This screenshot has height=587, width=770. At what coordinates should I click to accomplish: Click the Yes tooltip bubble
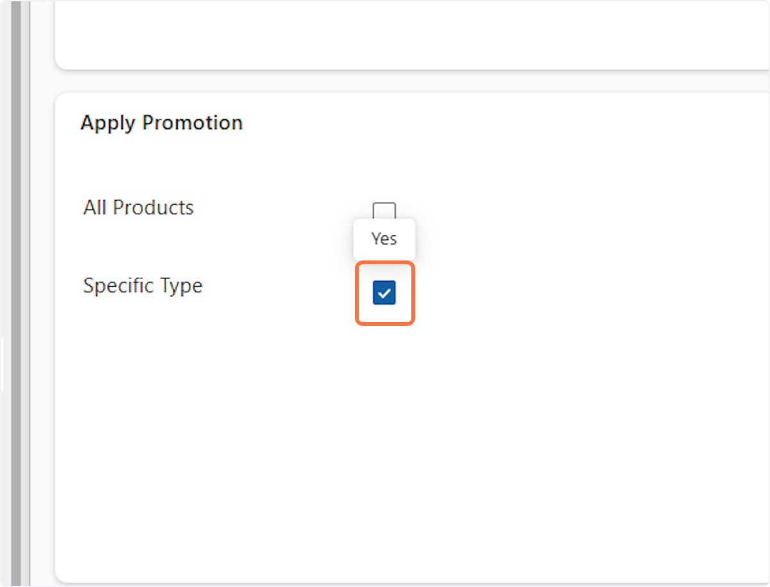(x=384, y=239)
